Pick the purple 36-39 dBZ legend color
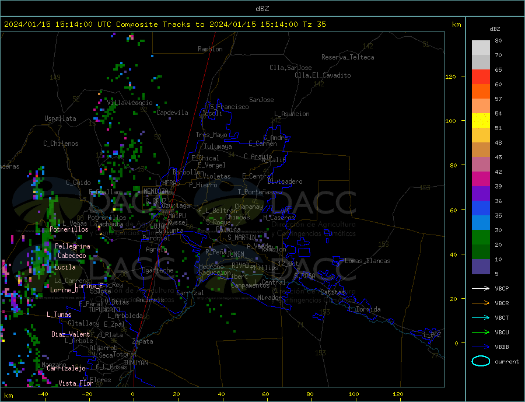 pos(481,194)
